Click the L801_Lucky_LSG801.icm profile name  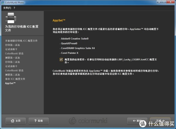pyautogui.click(x=131, y=59)
